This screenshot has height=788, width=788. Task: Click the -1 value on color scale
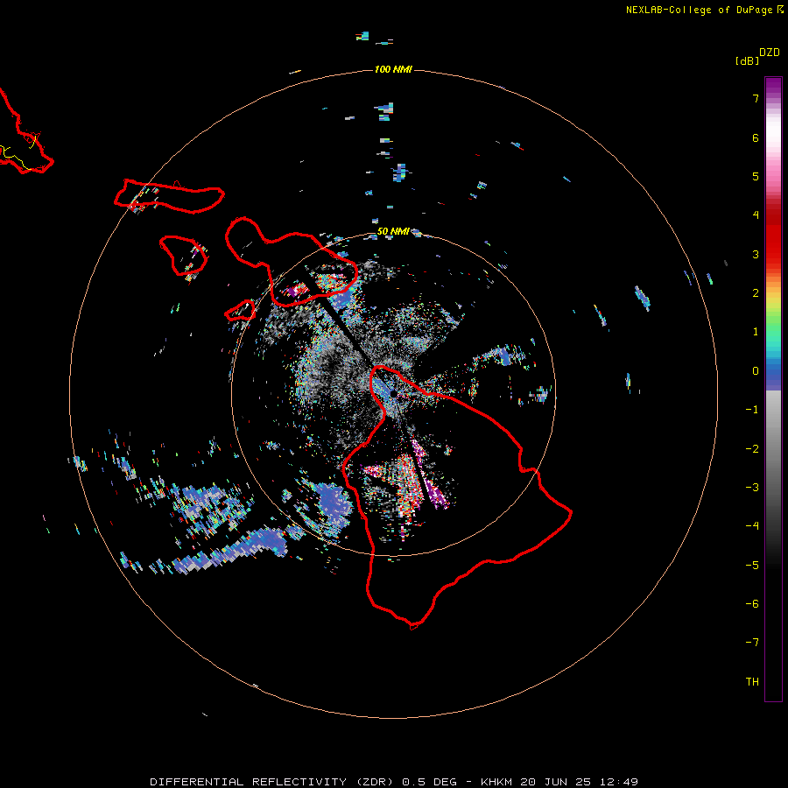(752, 410)
